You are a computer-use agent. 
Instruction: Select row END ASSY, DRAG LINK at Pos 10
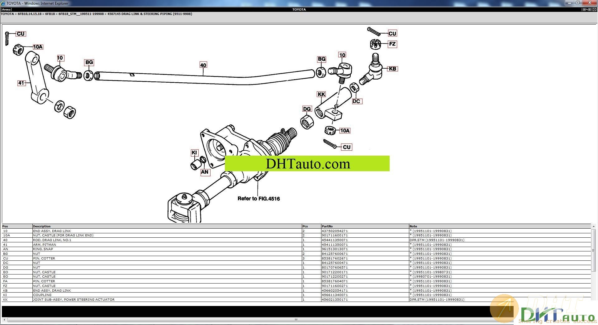click(x=296, y=231)
